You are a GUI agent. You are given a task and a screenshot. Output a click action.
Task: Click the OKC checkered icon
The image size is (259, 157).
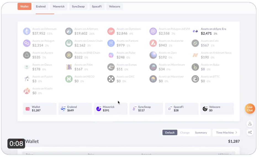pos(111,79)
